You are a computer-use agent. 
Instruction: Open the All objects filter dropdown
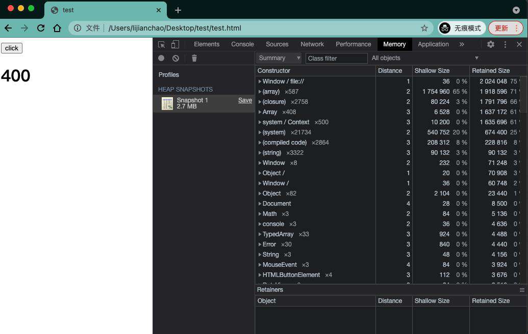[425, 58]
